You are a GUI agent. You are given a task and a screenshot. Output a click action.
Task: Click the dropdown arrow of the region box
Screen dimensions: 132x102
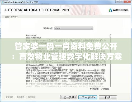pos(92,28)
